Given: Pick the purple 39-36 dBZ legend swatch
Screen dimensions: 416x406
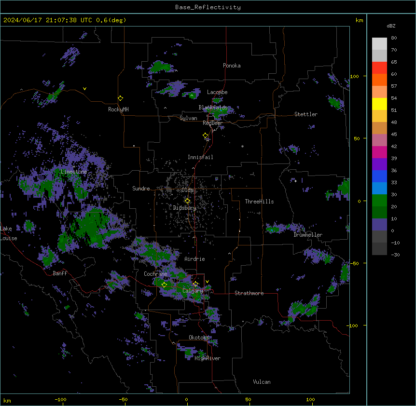Looking at the screenshot, I should pos(379,164).
